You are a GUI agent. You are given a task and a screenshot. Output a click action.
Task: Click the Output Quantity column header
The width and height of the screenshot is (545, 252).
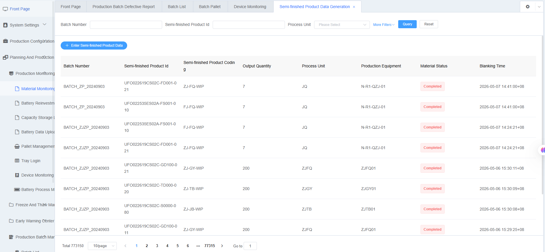coord(257,66)
